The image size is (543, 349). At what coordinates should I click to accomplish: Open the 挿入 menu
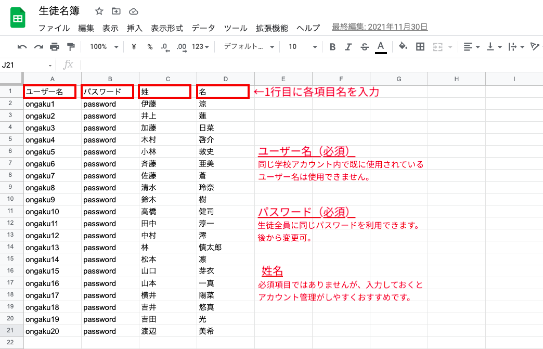coord(134,29)
